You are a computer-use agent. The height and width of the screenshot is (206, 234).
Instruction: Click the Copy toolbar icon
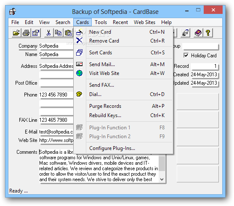point(58,33)
